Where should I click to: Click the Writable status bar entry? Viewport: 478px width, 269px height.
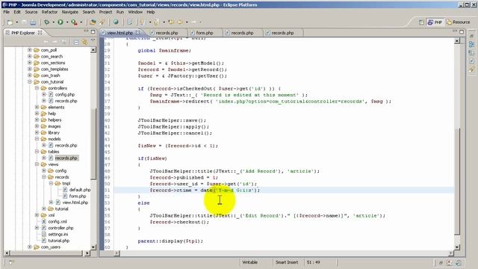pos(249,262)
